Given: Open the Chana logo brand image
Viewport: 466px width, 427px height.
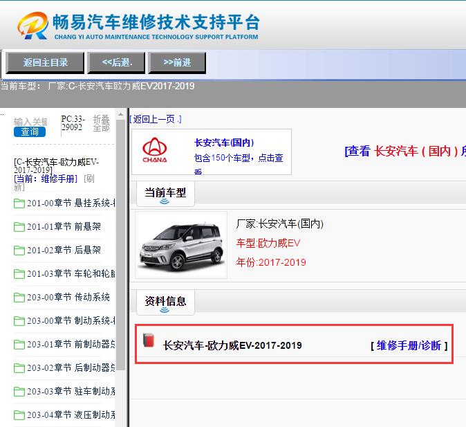Looking at the screenshot, I should coord(155,150).
